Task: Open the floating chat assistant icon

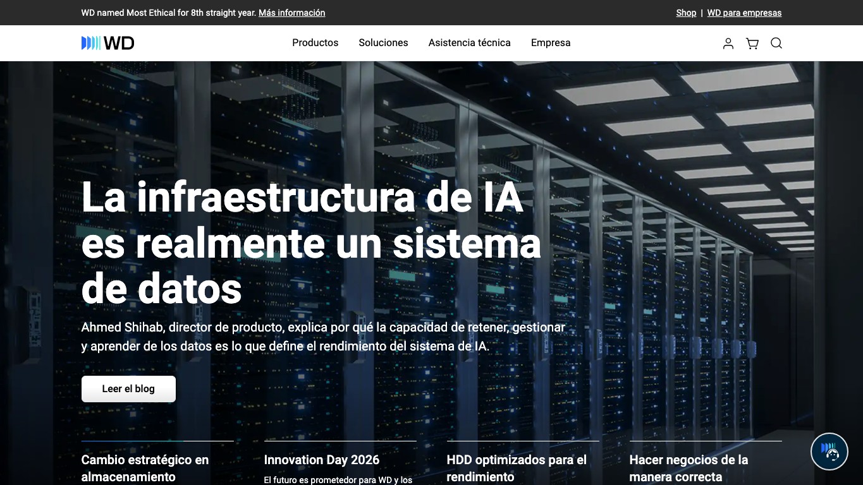Action: [829, 452]
